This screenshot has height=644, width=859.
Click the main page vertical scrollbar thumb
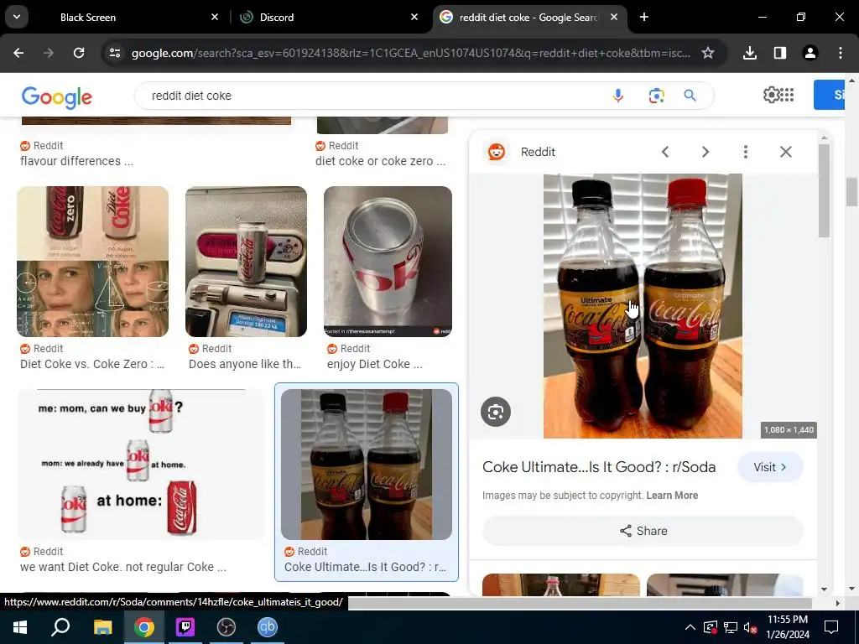pos(851,192)
